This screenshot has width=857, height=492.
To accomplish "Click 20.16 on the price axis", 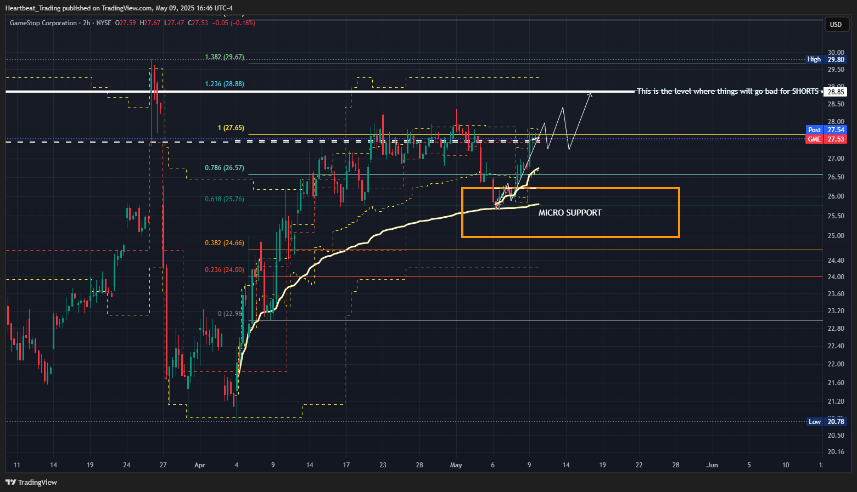I will (x=836, y=452).
